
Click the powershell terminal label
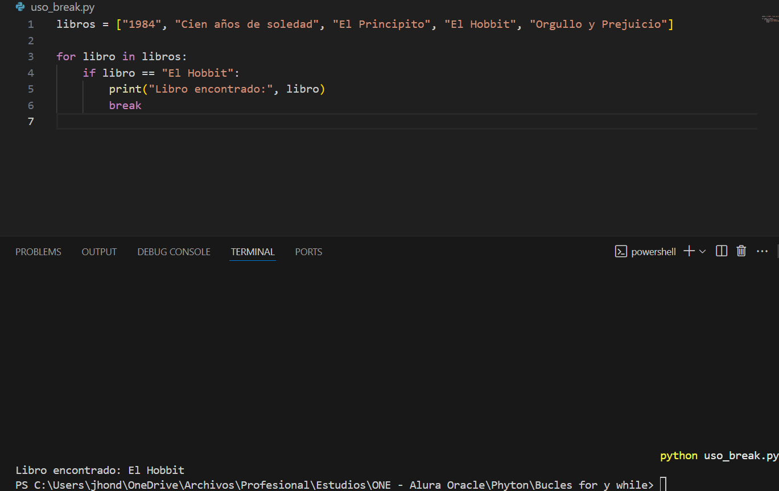coord(653,252)
